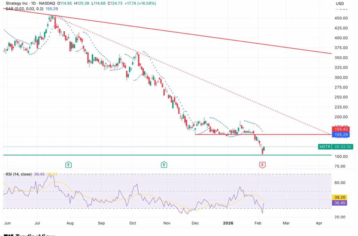Screen dimensions: 358x236
Task: Open the red earnings E marker in February
Action: pos(262,165)
